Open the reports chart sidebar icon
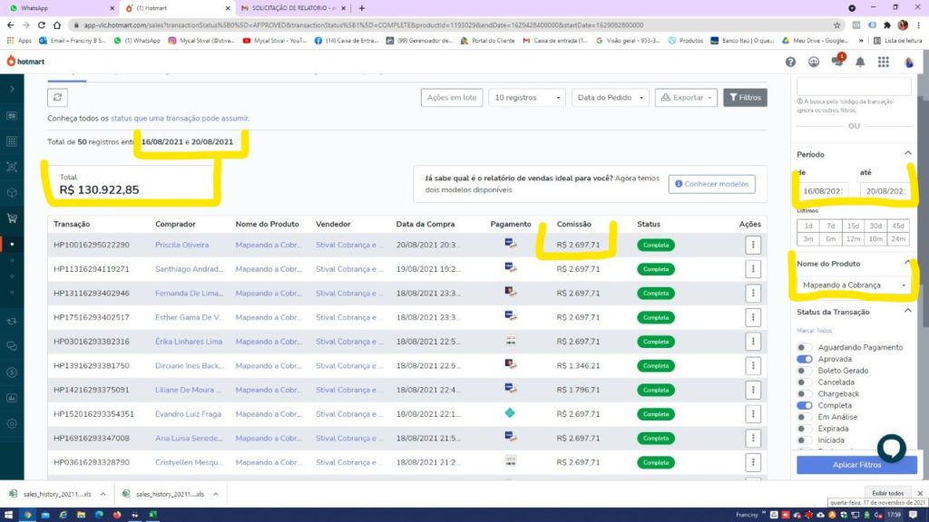Viewport: 929px width, 522px height. 12,399
